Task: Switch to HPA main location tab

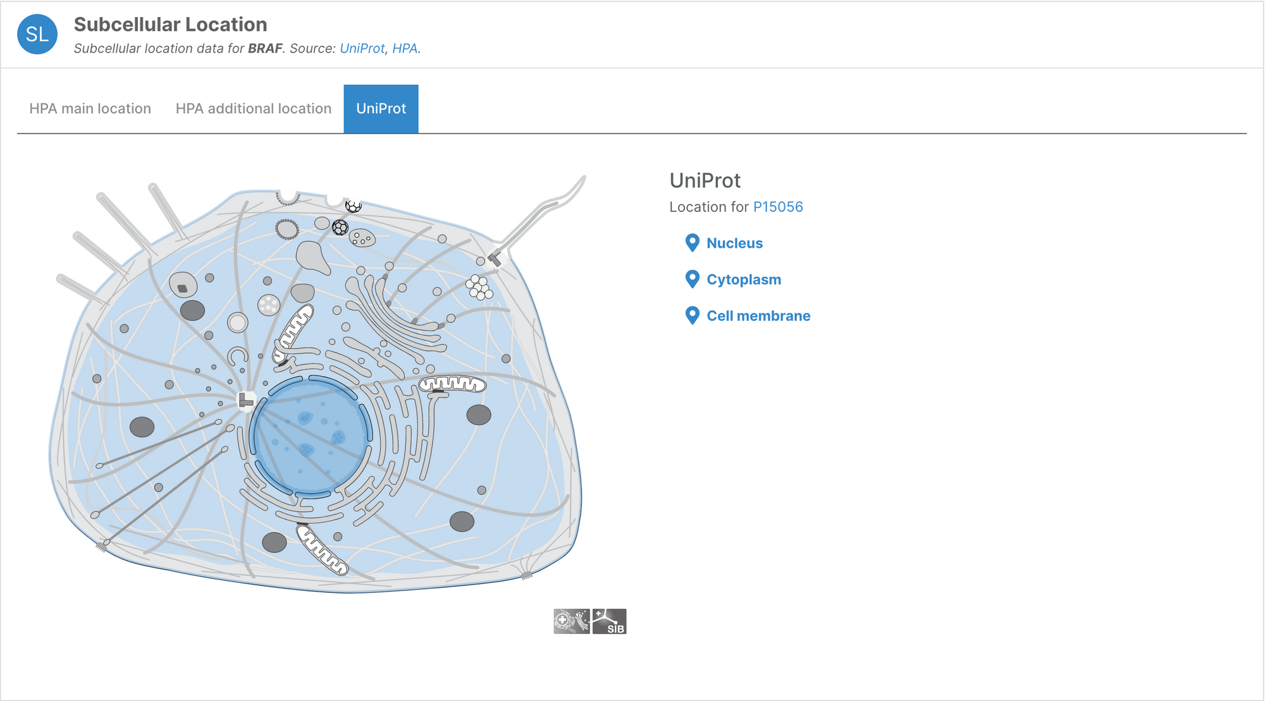Action: tap(90, 109)
